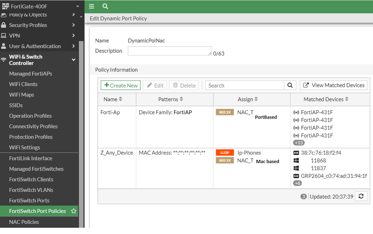Viewport: 373px width, 234px height.
Task: Focus the policy Search field
Action: point(245,85)
